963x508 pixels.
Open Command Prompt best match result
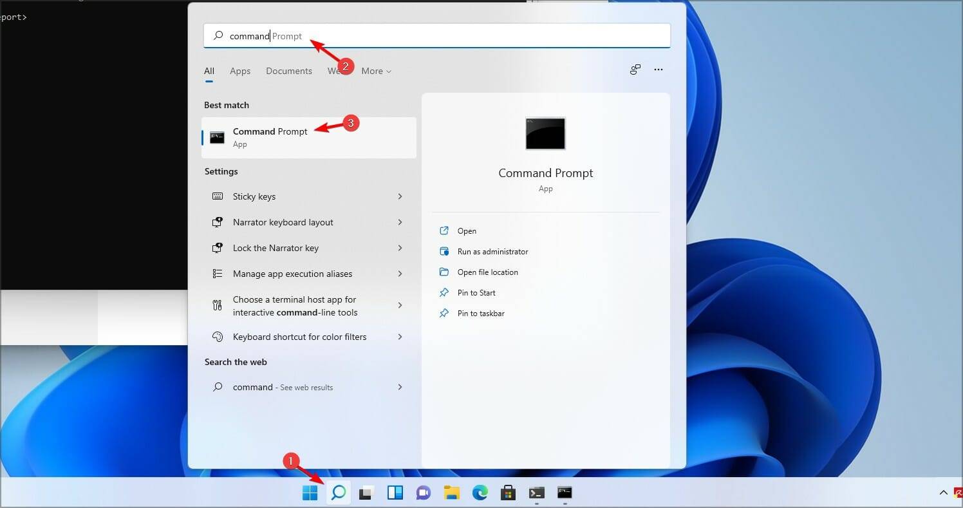pos(309,137)
